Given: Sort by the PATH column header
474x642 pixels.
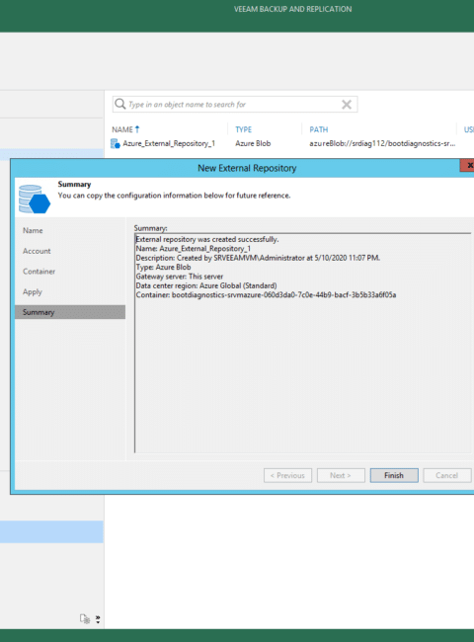Looking at the screenshot, I should 318,129.
